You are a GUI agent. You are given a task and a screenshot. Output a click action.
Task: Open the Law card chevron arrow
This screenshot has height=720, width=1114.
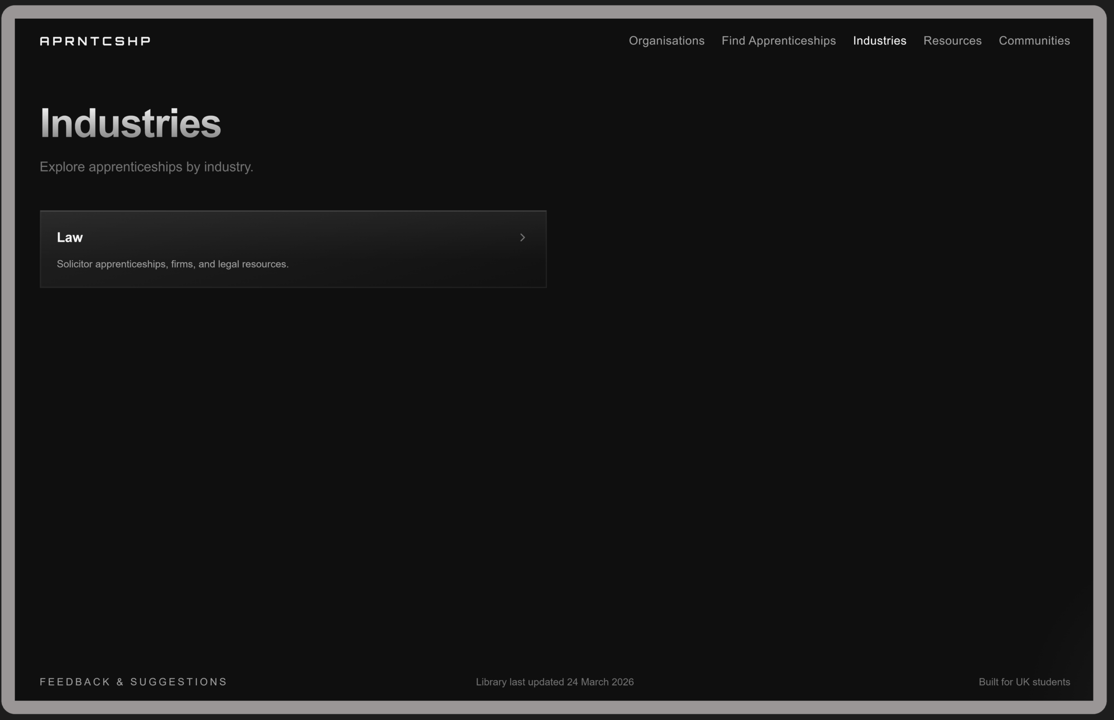(522, 237)
